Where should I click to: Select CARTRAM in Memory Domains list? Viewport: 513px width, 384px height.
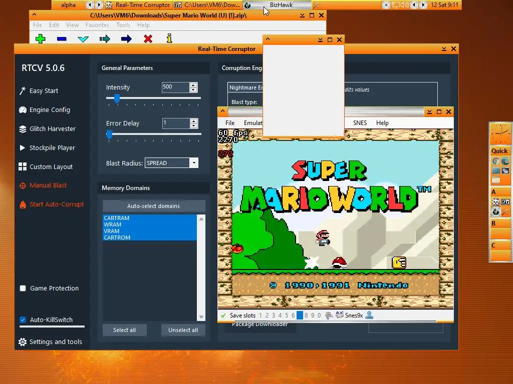pos(149,218)
